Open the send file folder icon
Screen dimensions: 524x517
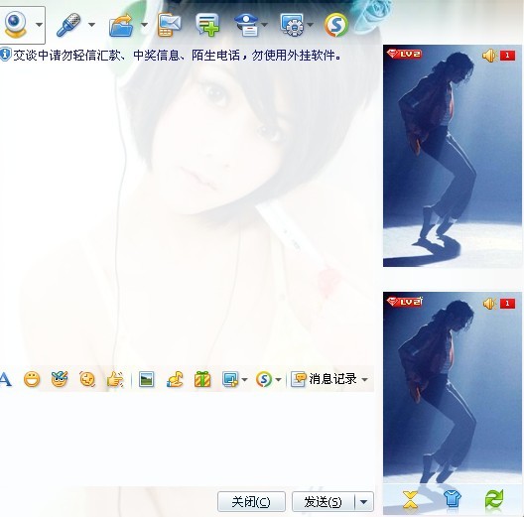click(121, 25)
